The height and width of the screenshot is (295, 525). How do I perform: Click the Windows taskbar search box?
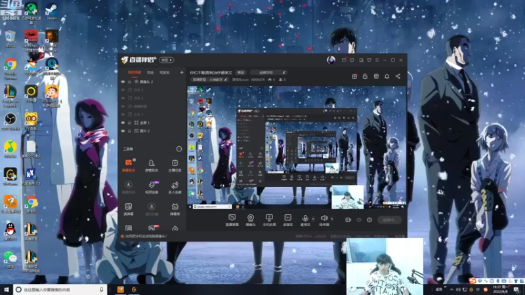[x=60, y=290]
